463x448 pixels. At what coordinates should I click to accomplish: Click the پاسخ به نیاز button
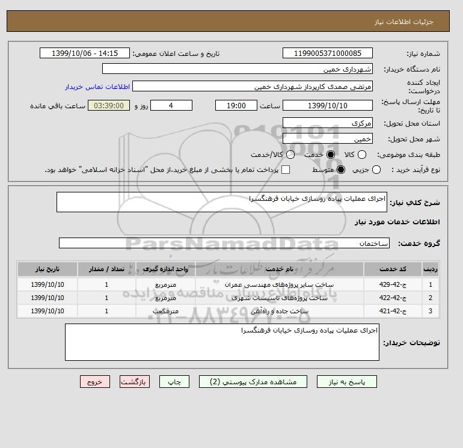click(347, 382)
